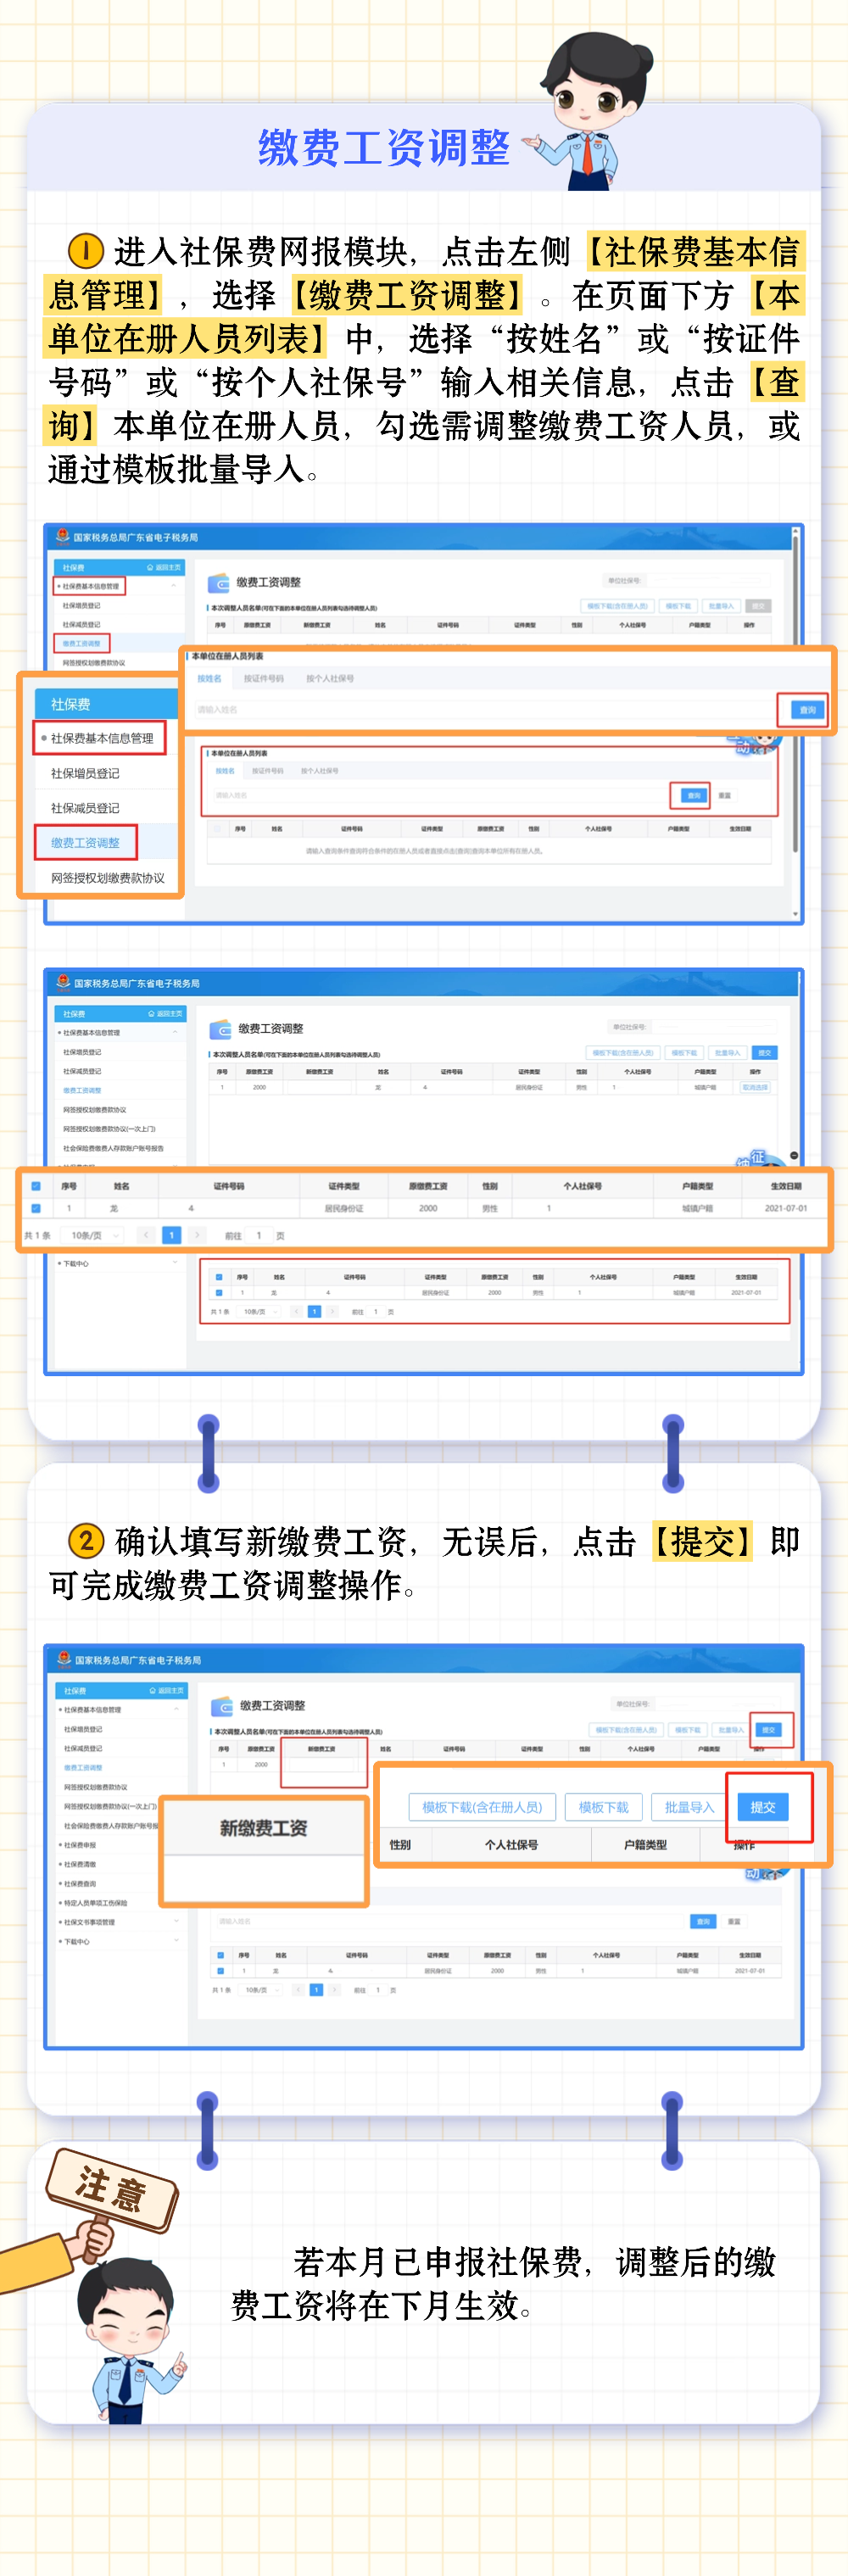Click 前往 page-number input in enlarged pagination callout
The image size is (848, 2576).
tap(259, 1235)
